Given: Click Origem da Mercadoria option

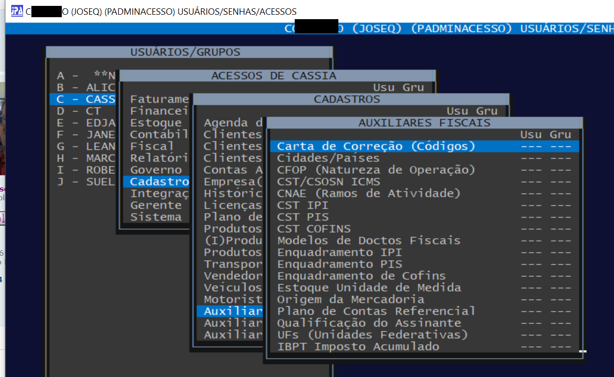Looking at the screenshot, I should click(350, 299).
